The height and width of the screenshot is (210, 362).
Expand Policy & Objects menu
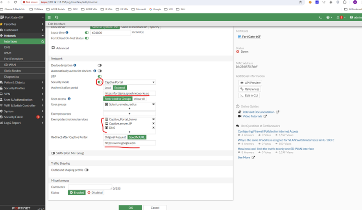click(22, 82)
